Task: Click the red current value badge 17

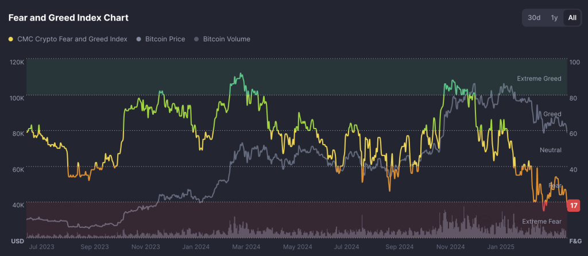Action: click(574, 205)
